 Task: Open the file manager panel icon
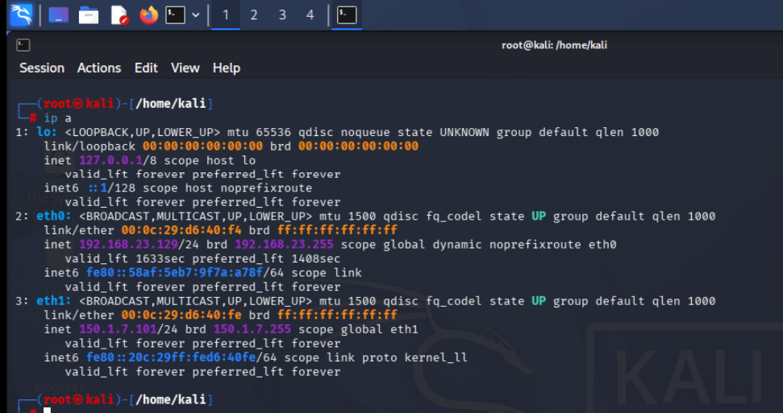coord(89,15)
